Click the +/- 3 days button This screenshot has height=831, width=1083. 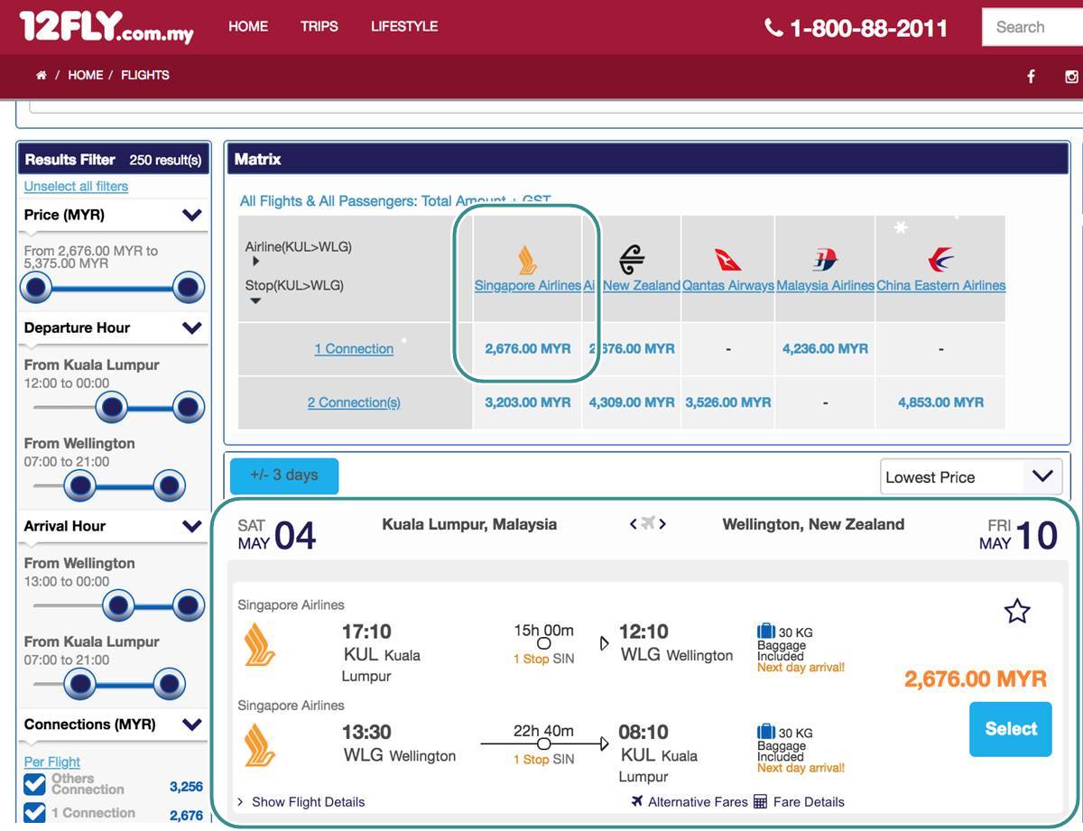tap(284, 476)
